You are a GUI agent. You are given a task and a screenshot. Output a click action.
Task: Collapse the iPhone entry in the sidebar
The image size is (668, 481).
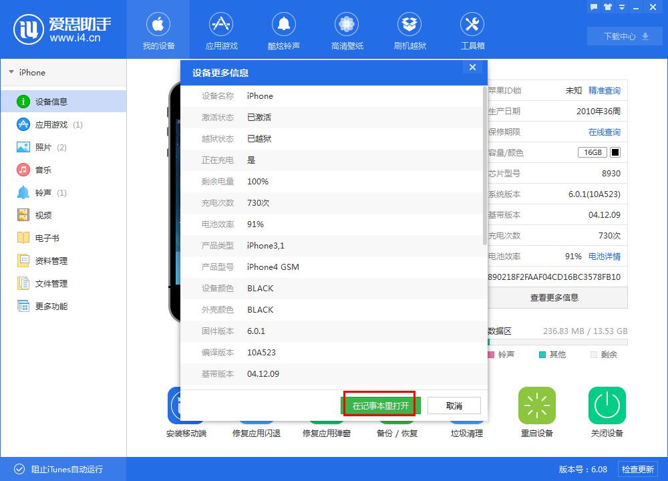[x=11, y=72]
